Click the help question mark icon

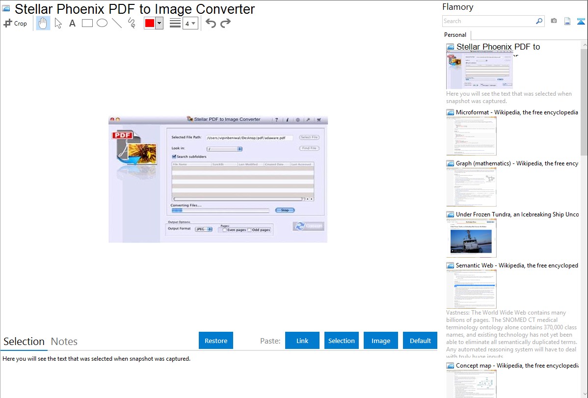pyautogui.click(x=277, y=120)
